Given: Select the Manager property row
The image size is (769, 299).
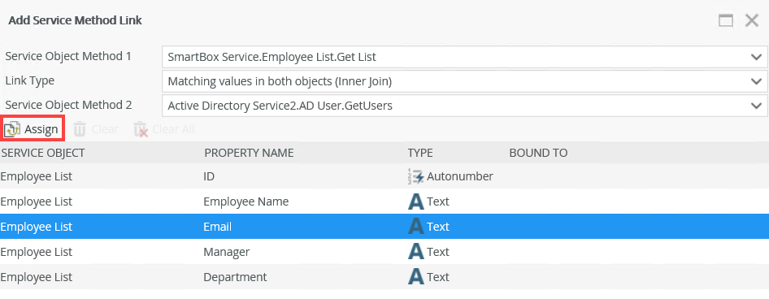Looking at the screenshot, I should (384, 251).
